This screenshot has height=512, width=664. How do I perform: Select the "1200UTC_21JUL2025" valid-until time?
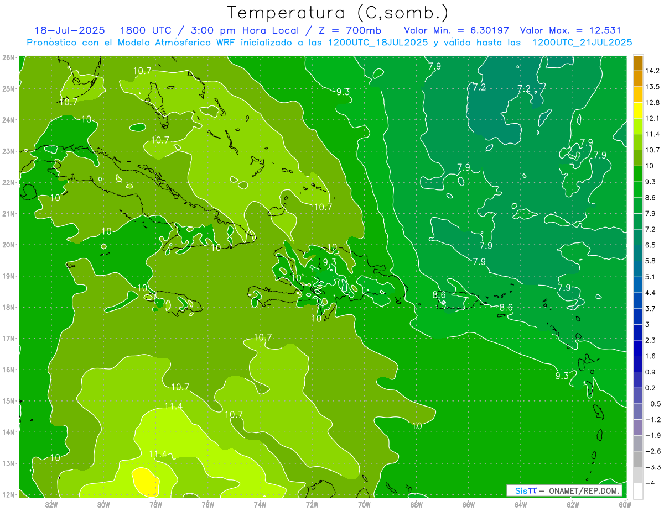pos(582,42)
